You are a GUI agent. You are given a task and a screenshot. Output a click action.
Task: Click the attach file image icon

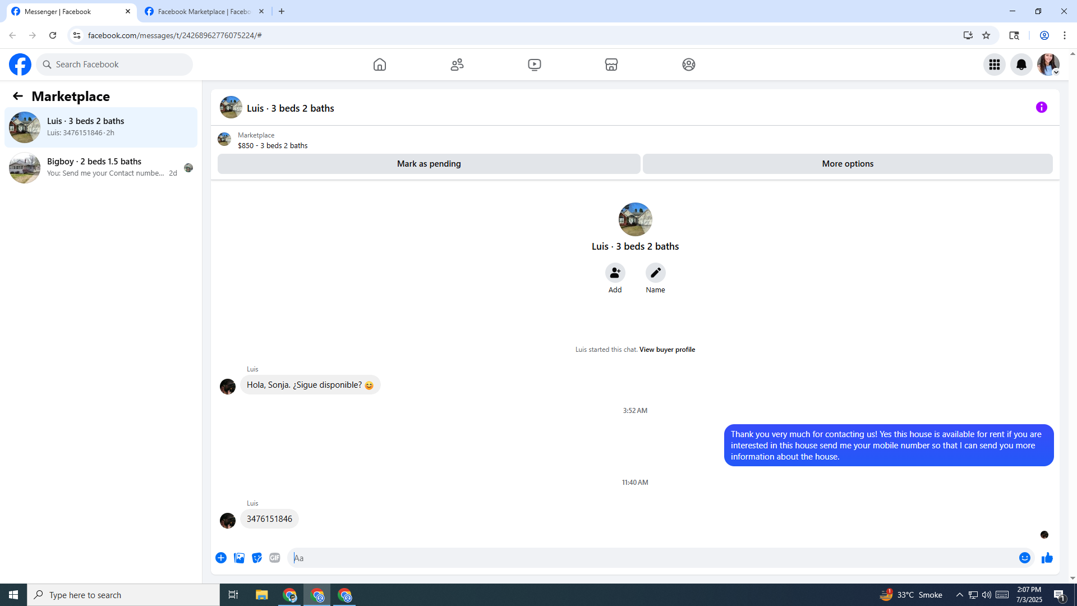239,558
